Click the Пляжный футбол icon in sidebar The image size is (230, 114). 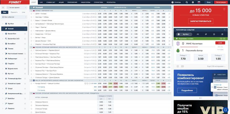(6, 78)
